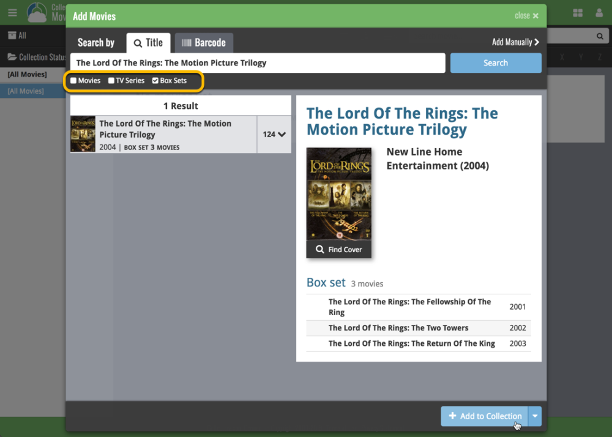Click the result's small cover thumbnail
This screenshot has height=437, width=612.
click(x=83, y=134)
